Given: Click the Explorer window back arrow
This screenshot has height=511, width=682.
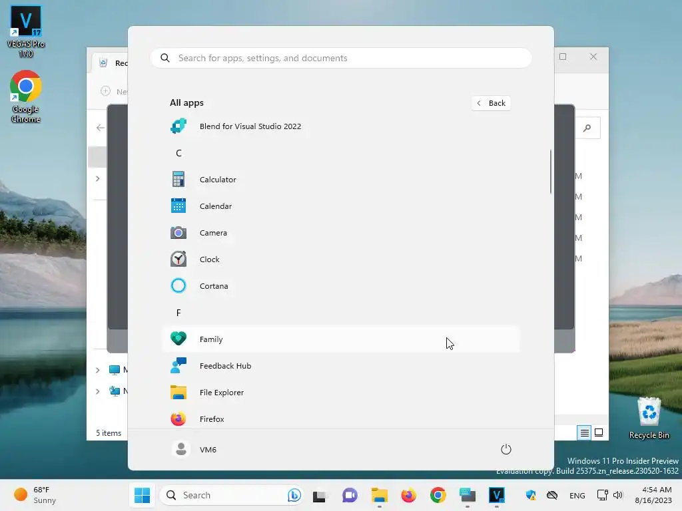Looking at the screenshot, I should point(101,128).
